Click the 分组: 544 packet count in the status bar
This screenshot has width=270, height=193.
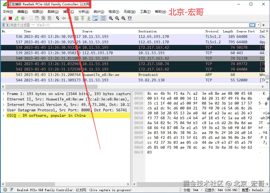pos(191,190)
